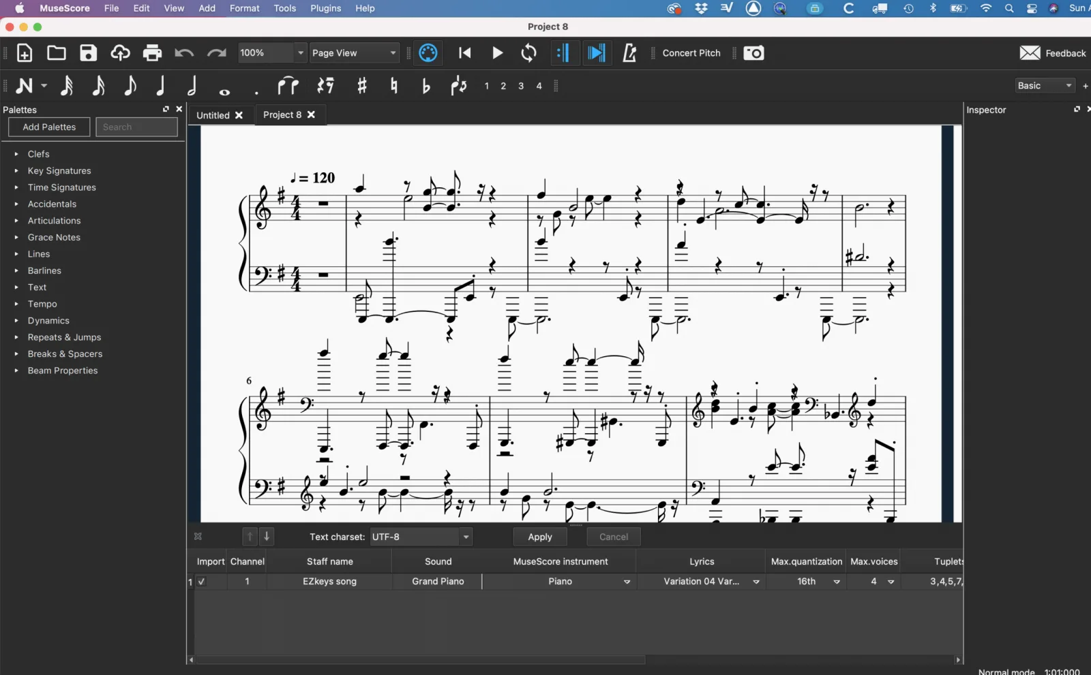The height and width of the screenshot is (675, 1091).
Task: Select the quarter note duration
Action: point(161,86)
